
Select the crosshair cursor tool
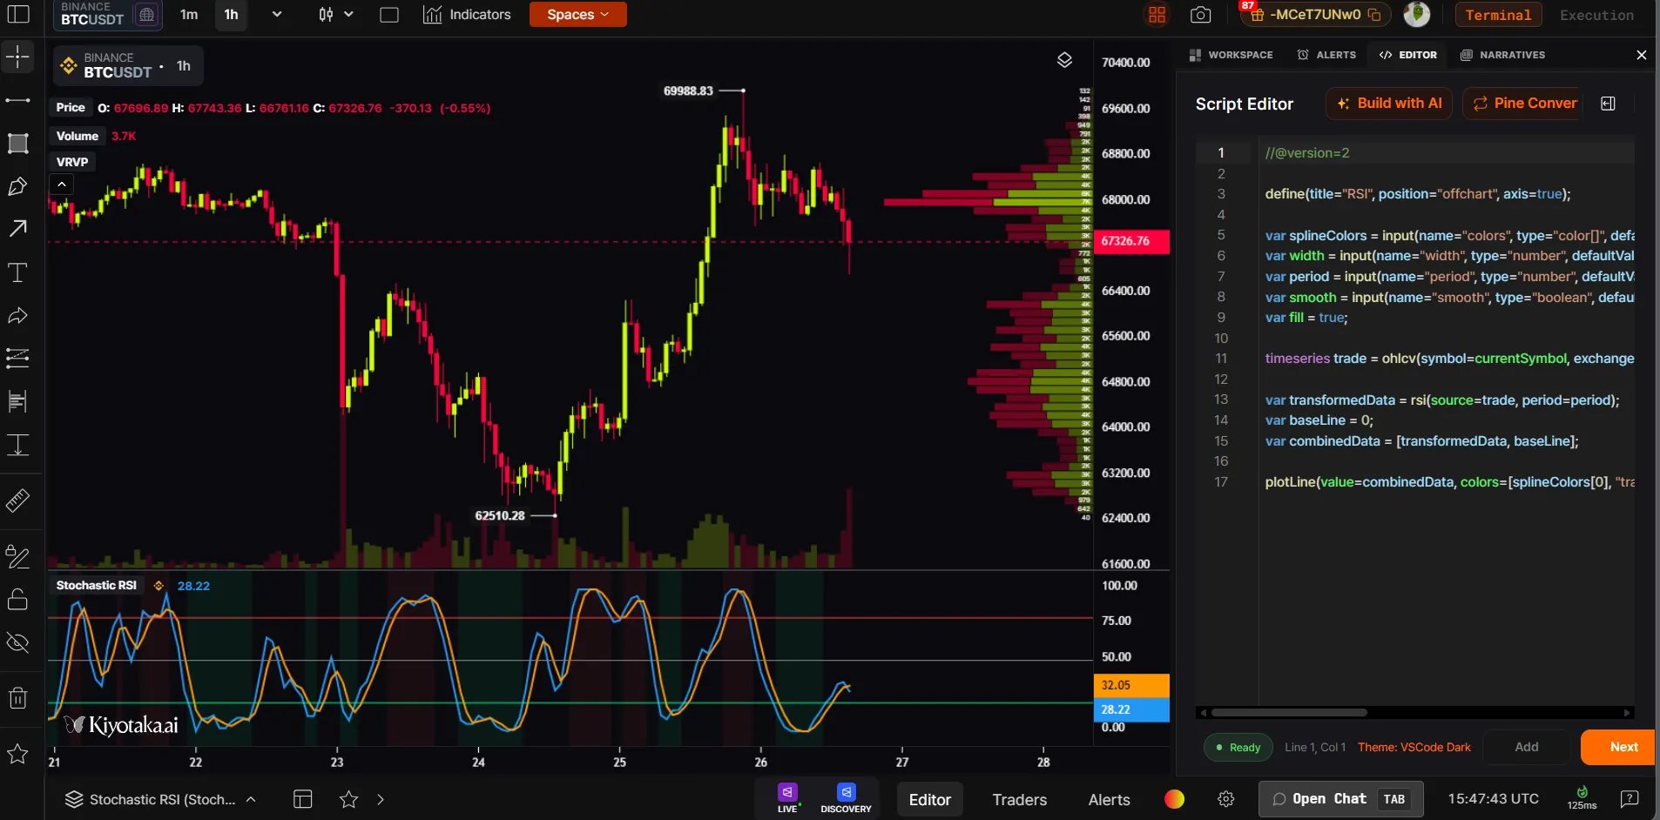coord(17,57)
